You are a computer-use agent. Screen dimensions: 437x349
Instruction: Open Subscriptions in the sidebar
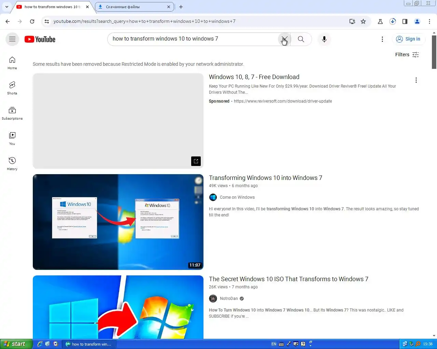12,113
